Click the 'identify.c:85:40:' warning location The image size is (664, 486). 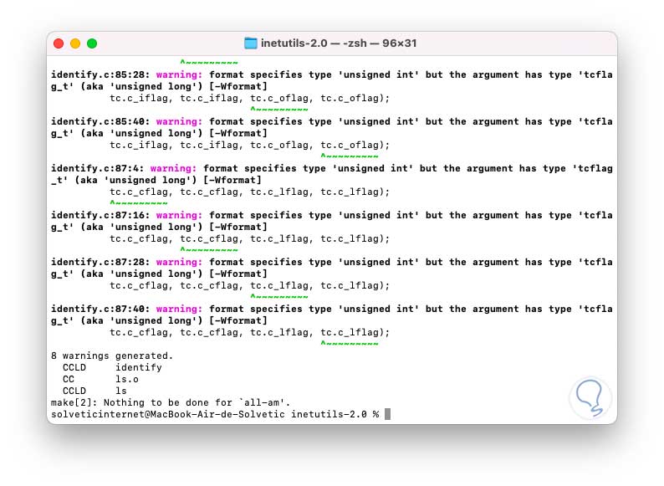click(100, 121)
